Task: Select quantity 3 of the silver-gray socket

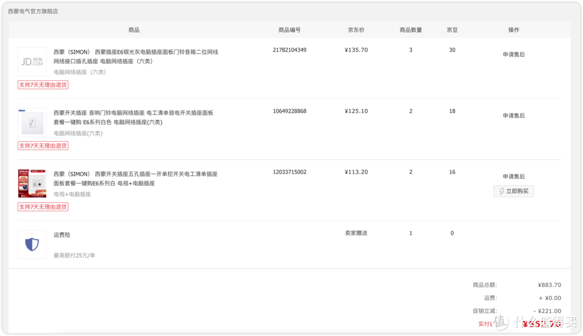Action: (x=411, y=50)
